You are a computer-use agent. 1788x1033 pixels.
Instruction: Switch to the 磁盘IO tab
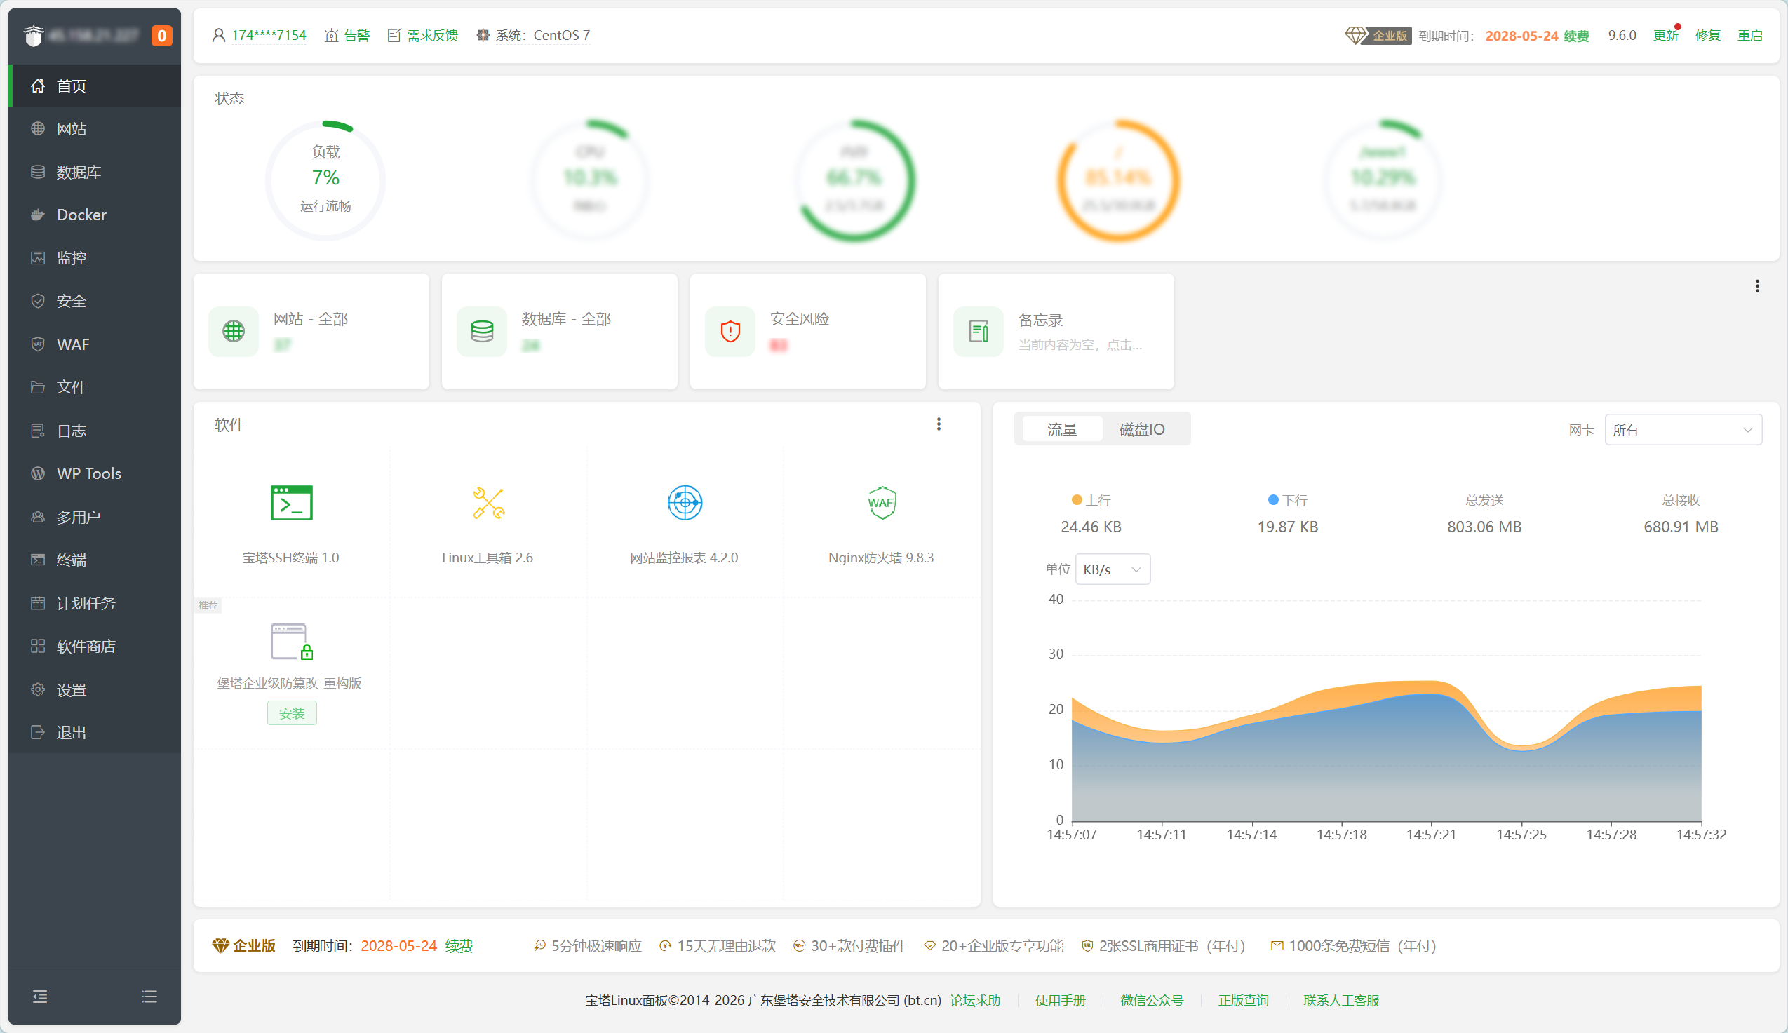(x=1142, y=429)
